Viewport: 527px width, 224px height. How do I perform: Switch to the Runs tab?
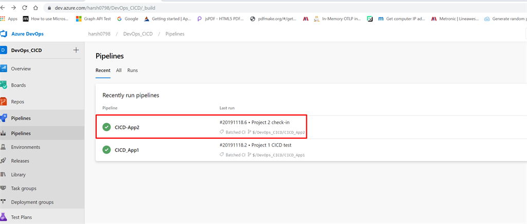pos(132,70)
